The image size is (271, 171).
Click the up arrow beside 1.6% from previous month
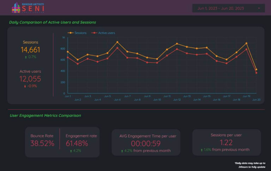(x=202, y=150)
